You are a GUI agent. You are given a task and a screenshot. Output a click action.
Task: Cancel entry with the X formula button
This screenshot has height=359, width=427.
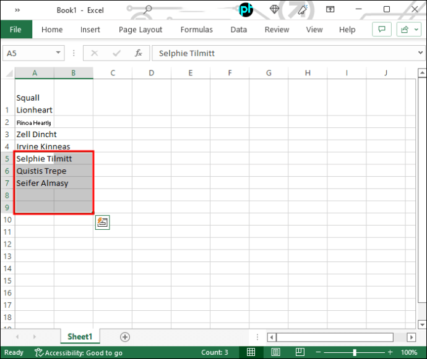95,53
